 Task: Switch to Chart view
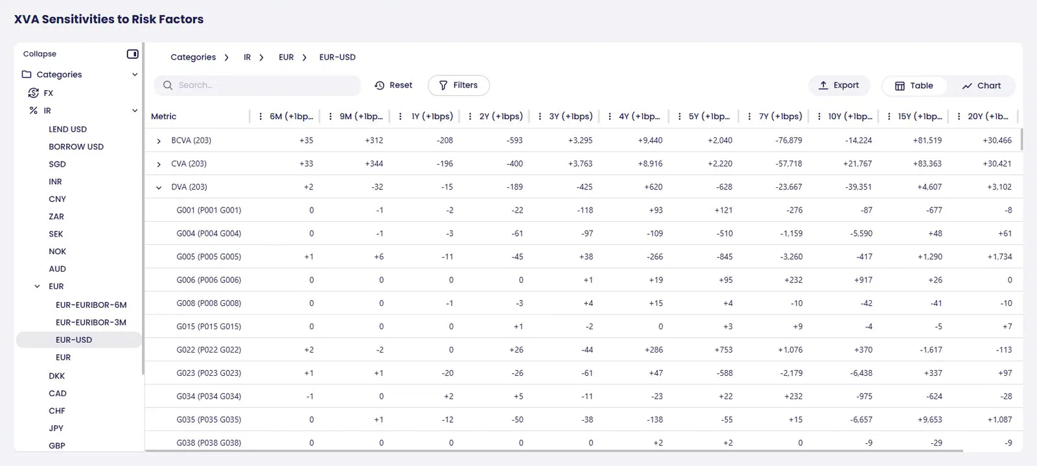pos(981,86)
